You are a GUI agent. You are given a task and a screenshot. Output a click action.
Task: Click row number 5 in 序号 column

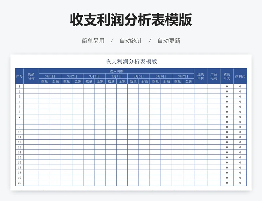19,107
